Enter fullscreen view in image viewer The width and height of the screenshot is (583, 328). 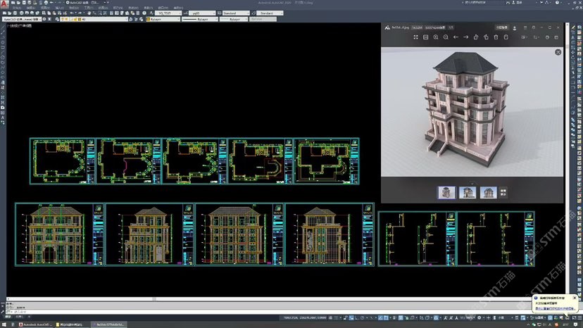[415, 37]
